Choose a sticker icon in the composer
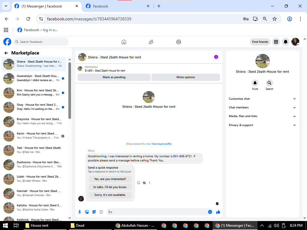 pos(94,212)
